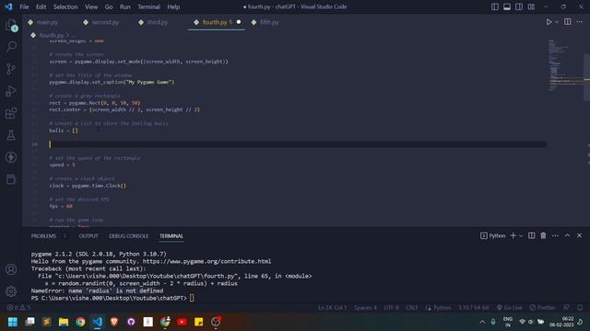Change line ending via CRLF status item
This screenshot has height=331, width=590.
412,308
